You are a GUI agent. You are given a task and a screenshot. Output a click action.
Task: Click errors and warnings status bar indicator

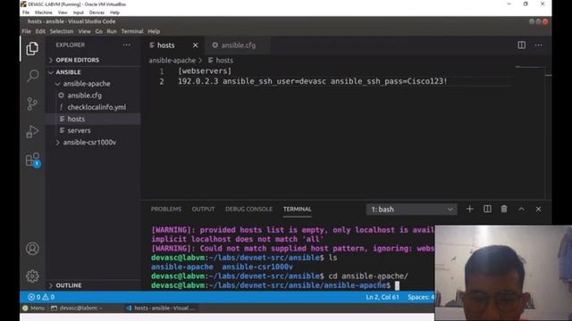pyautogui.click(x=41, y=297)
